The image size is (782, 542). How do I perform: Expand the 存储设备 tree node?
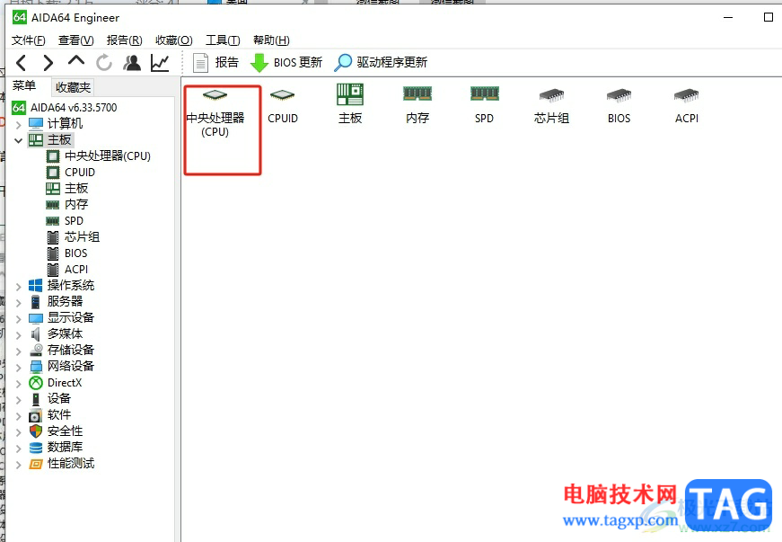tap(19, 351)
